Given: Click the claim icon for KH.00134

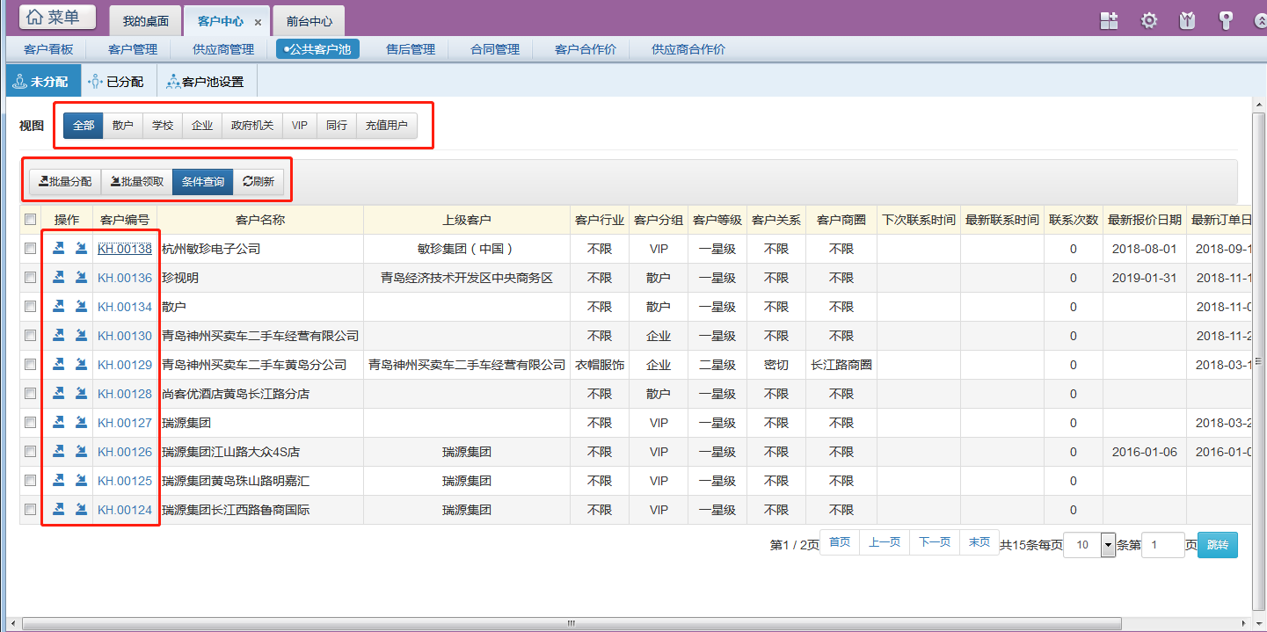Looking at the screenshot, I should (81, 307).
